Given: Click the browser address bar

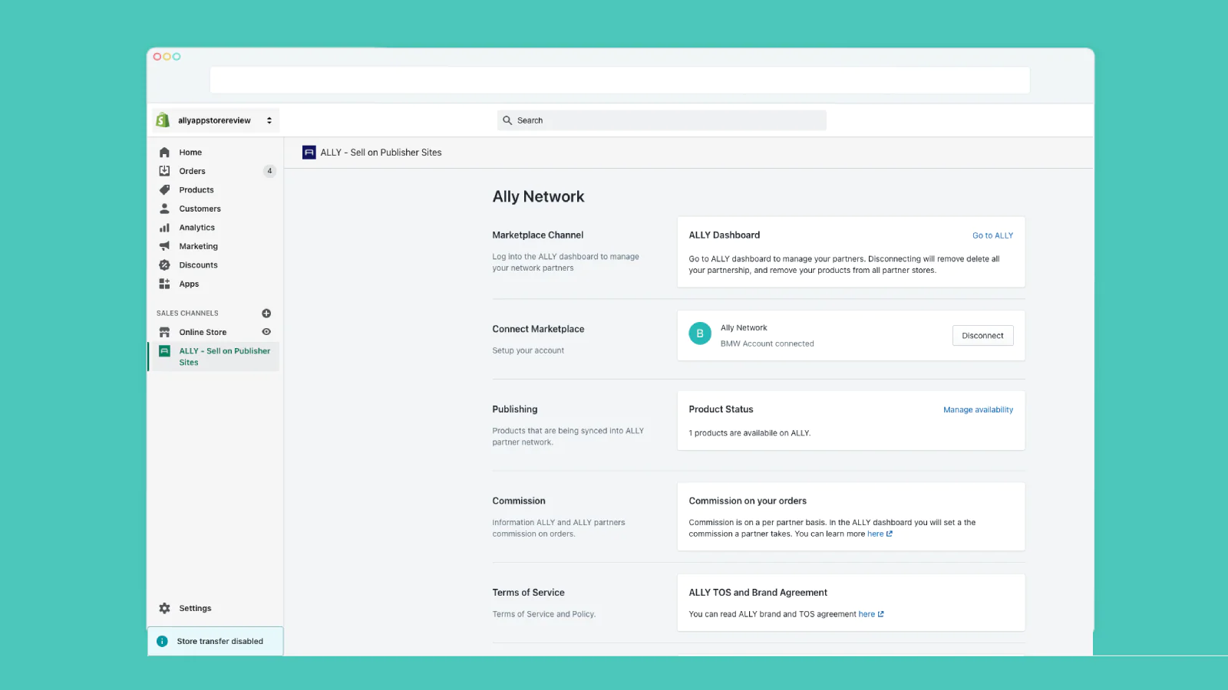Looking at the screenshot, I should tap(619, 80).
